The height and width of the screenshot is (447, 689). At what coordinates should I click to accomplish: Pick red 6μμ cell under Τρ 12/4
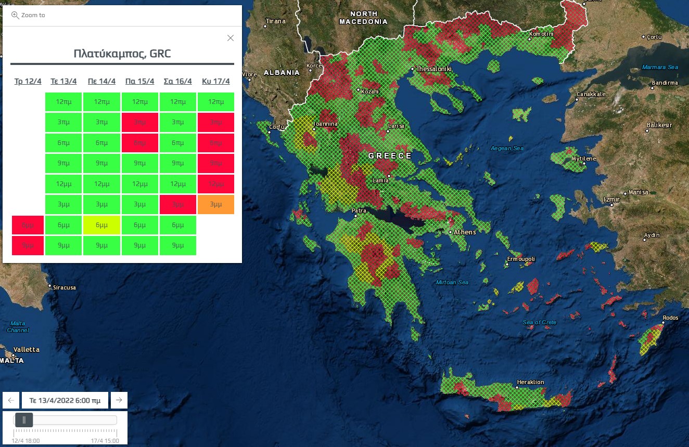point(28,225)
